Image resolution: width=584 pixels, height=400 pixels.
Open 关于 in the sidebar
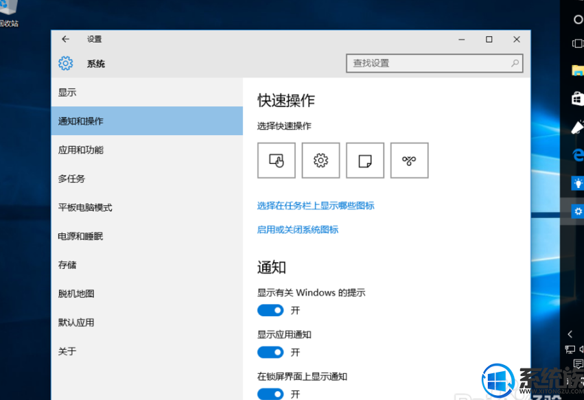pyautogui.click(x=147, y=351)
